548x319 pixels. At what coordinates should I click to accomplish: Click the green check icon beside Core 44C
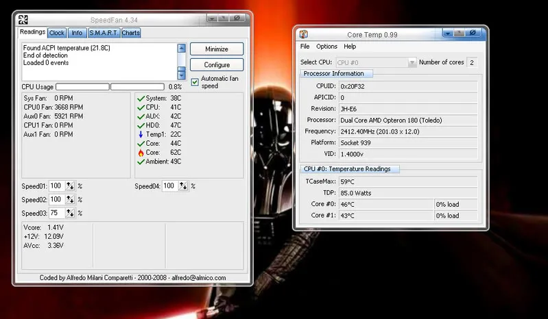[141, 144]
